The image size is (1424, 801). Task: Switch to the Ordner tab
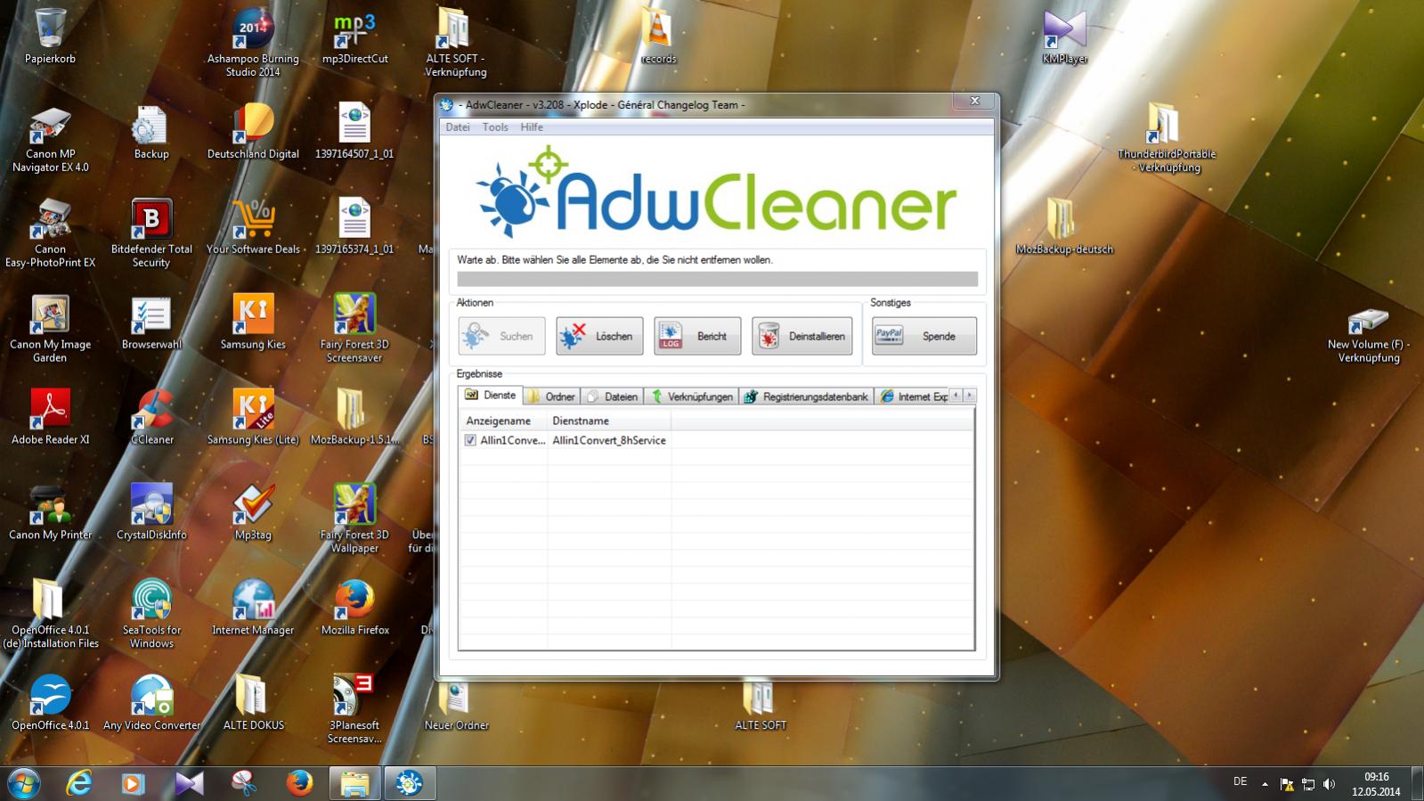point(551,396)
